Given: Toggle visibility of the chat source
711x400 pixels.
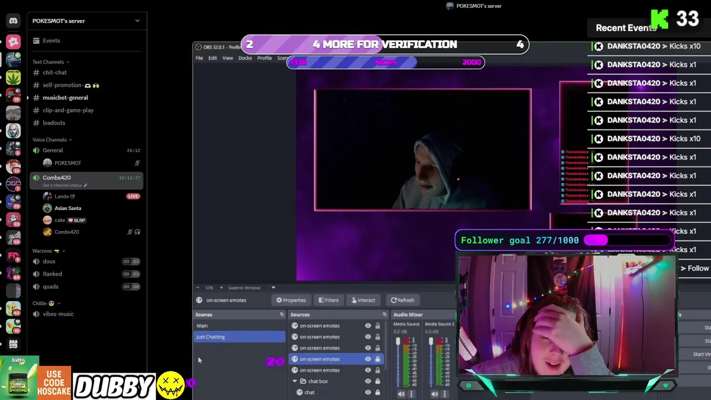Looking at the screenshot, I should (x=368, y=392).
